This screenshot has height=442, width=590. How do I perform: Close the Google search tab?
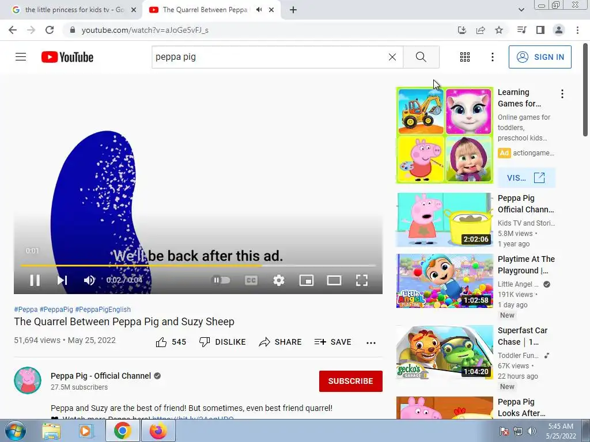tap(134, 10)
